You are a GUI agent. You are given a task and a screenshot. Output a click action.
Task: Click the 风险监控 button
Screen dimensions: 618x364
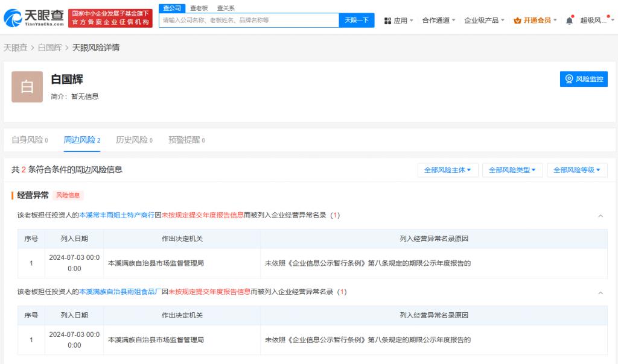tap(584, 79)
